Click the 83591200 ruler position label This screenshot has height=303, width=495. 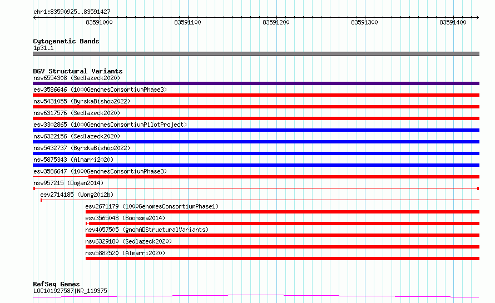tap(276, 22)
